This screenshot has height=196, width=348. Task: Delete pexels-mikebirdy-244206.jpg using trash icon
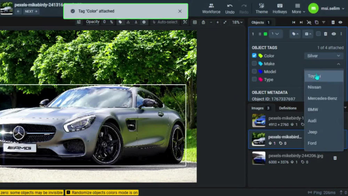[335, 158]
